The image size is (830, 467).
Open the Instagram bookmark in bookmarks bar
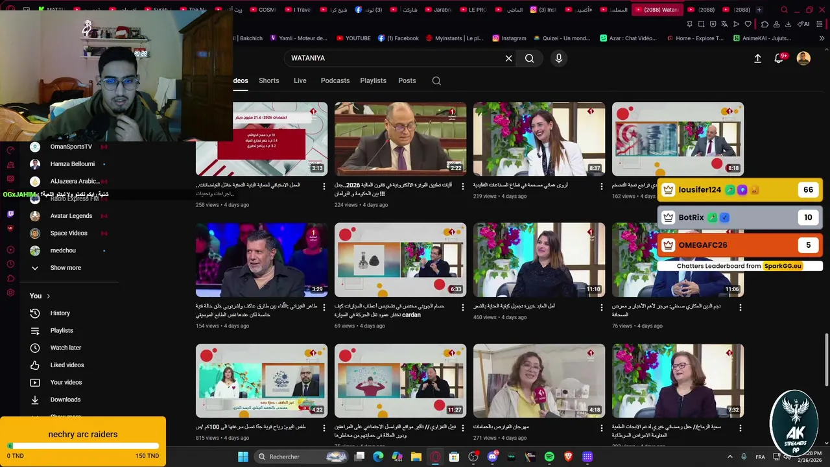(x=509, y=38)
